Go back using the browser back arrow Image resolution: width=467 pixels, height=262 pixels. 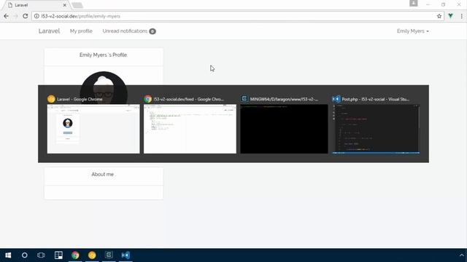click(x=7, y=16)
